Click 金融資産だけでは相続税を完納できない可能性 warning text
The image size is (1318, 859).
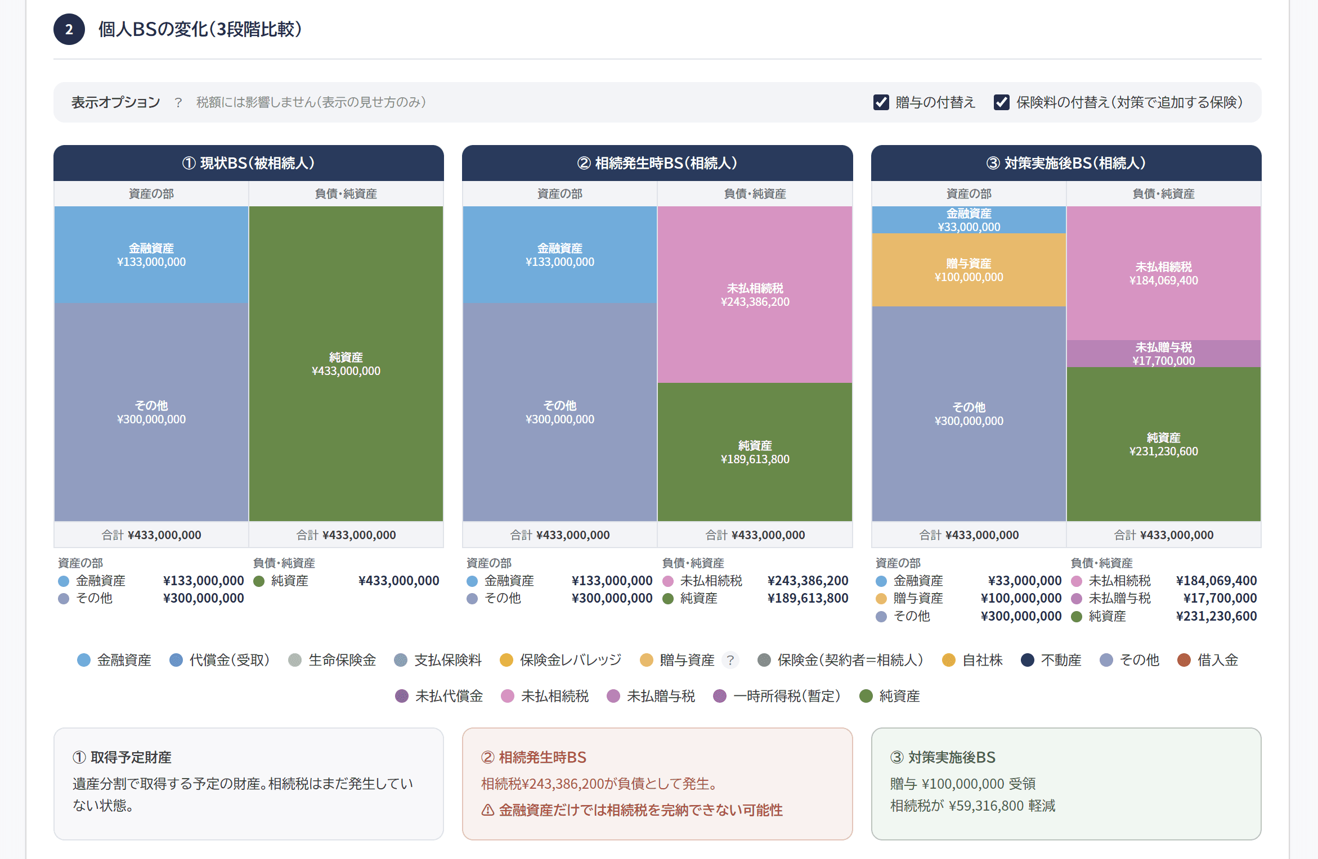(x=640, y=810)
